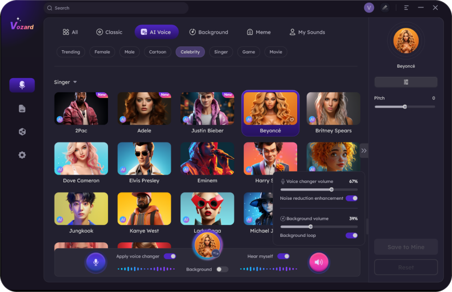Image resolution: width=452 pixels, height=292 pixels.
Task: Expand the right panel double-chevron arrow
Action: tap(364, 151)
